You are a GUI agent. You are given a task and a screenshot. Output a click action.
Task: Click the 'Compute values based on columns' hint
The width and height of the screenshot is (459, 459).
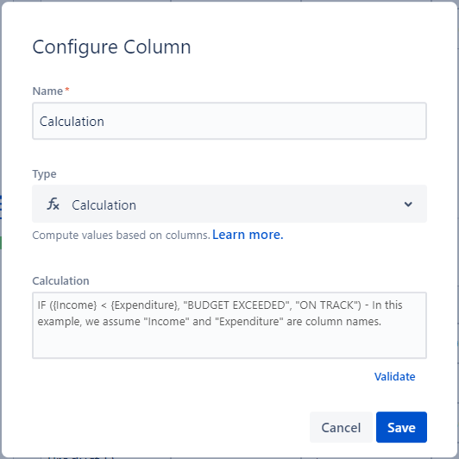coord(121,235)
